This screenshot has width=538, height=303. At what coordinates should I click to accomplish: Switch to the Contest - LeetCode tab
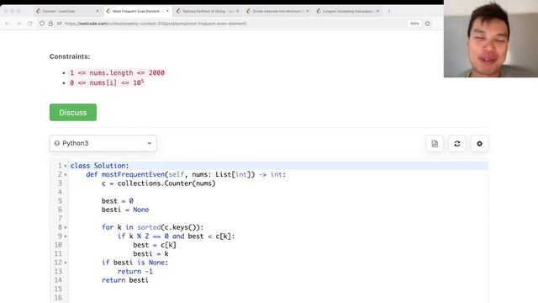58,11
